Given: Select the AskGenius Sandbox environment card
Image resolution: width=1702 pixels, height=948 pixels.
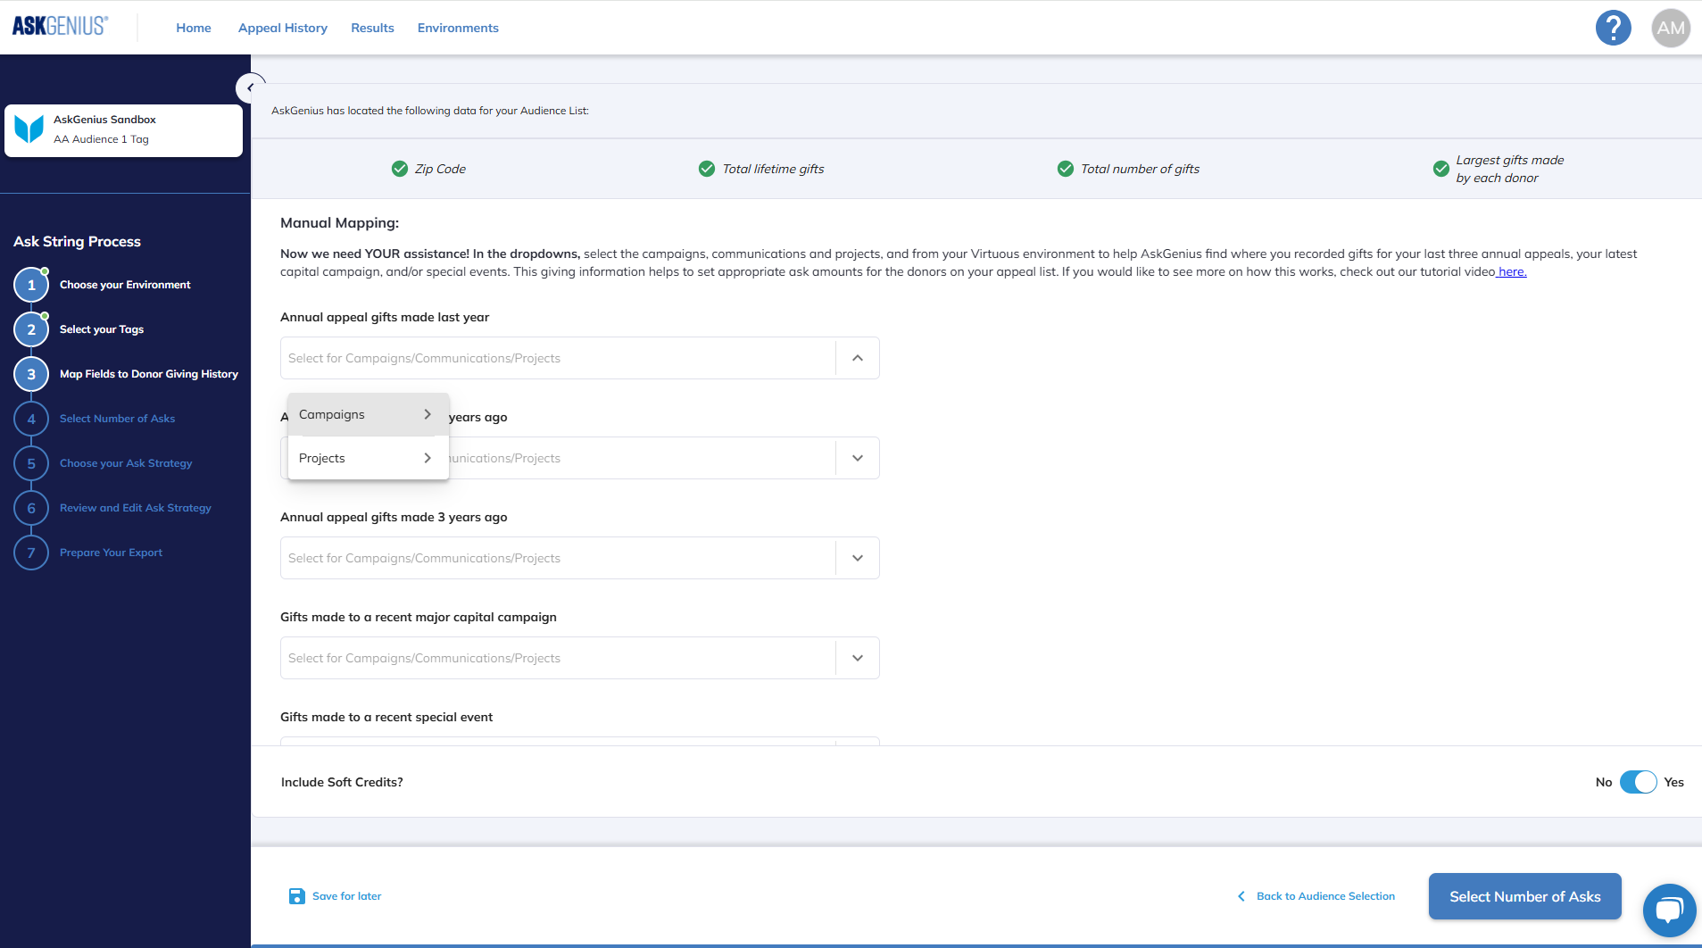Looking at the screenshot, I should (123, 130).
